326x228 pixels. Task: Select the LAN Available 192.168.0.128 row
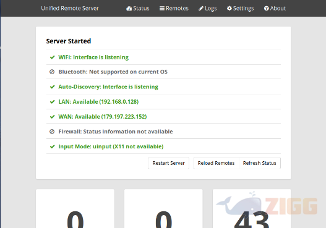click(163, 102)
